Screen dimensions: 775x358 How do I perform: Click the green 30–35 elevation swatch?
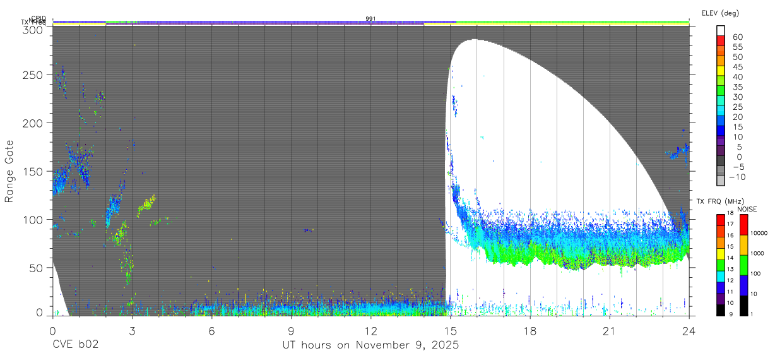pos(721,92)
